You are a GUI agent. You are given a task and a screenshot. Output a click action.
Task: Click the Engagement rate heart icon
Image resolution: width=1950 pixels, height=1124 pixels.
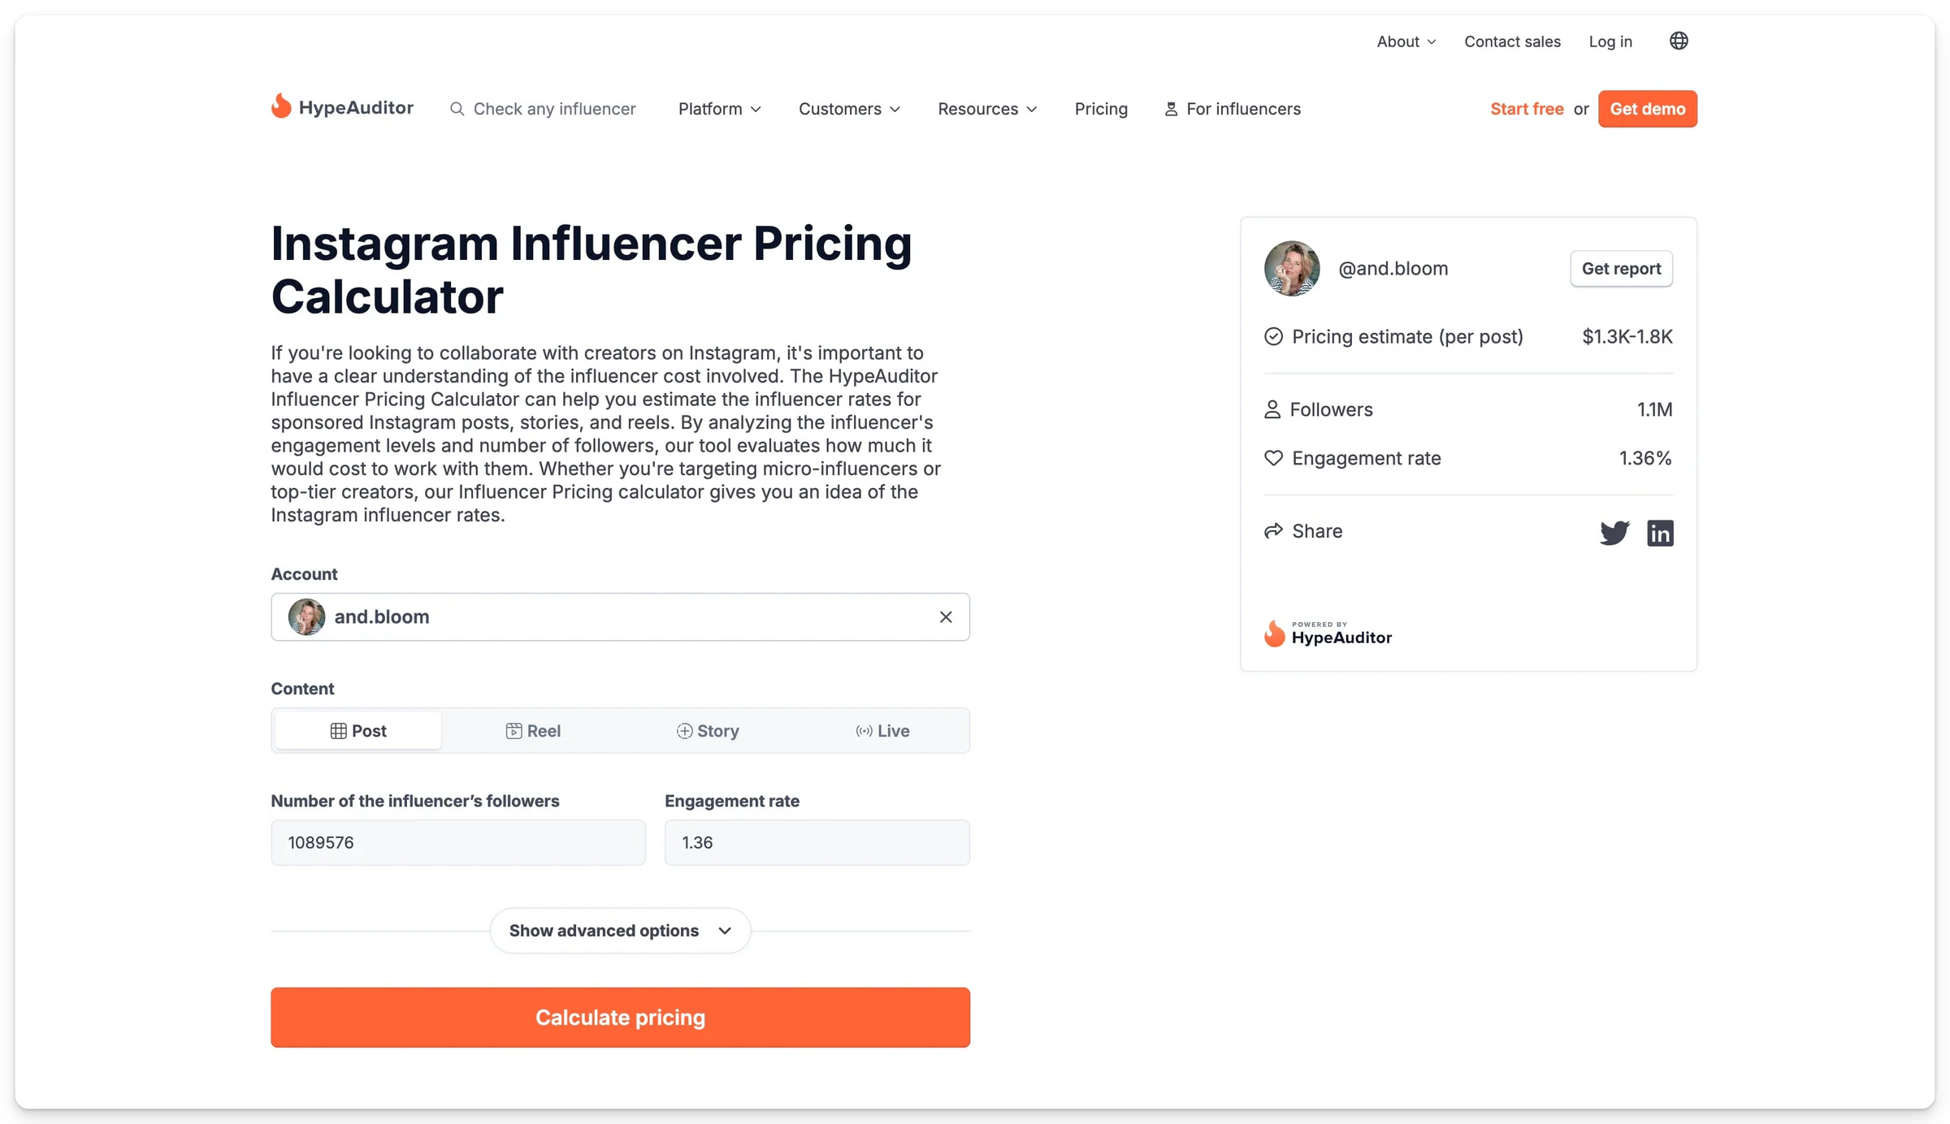[1273, 458]
